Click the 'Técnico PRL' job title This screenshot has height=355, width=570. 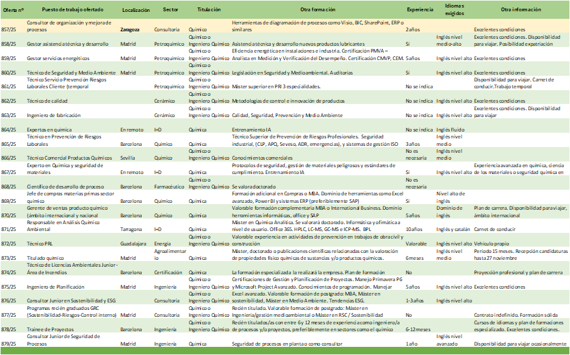point(40,244)
